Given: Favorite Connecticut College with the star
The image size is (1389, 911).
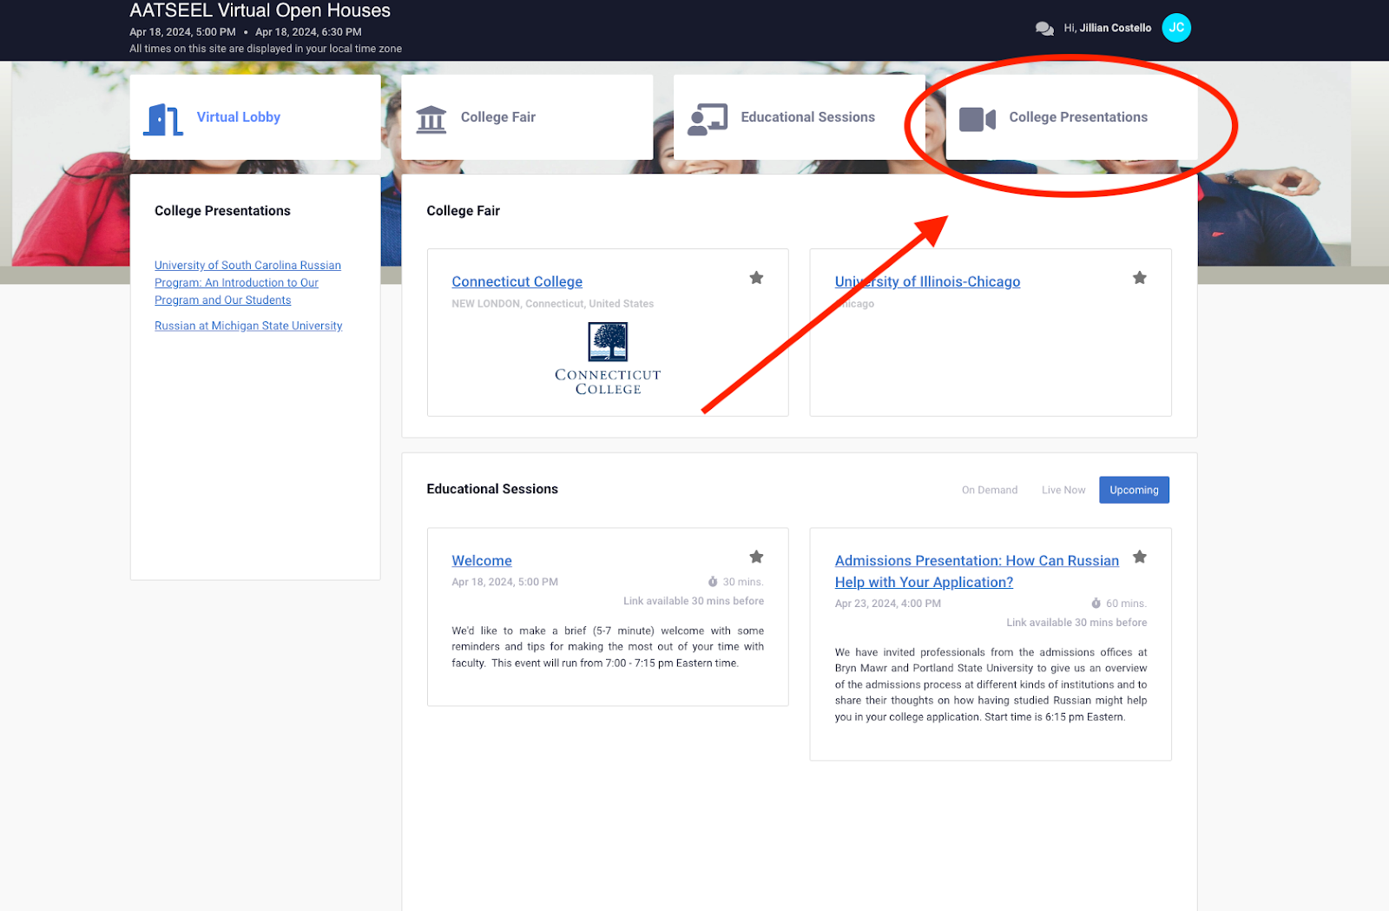Looking at the screenshot, I should (x=756, y=278).
